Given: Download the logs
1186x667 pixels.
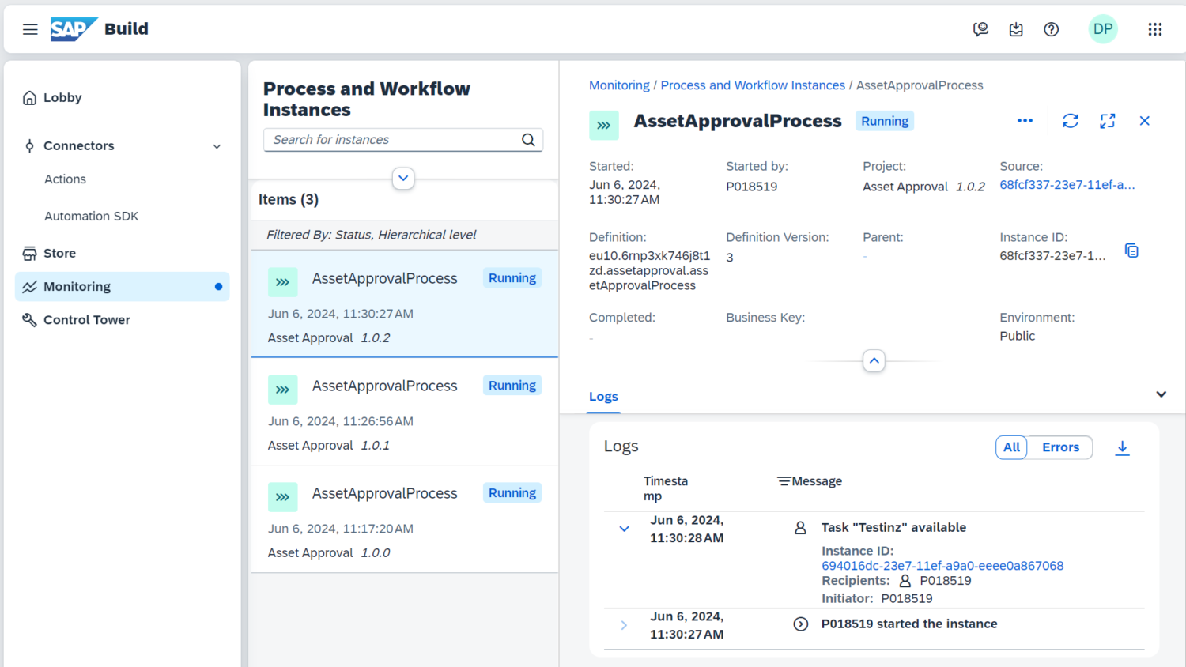Looking at the screenshot, I should pyautogui.click(x=1121, y=447).
